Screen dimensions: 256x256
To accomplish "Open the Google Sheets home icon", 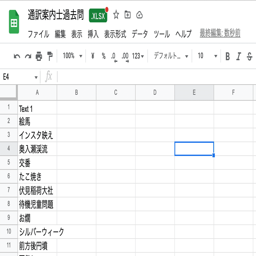I will pos(14,22).
